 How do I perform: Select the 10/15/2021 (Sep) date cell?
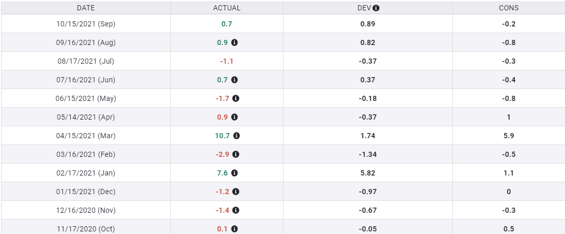(x=86, y=24)
